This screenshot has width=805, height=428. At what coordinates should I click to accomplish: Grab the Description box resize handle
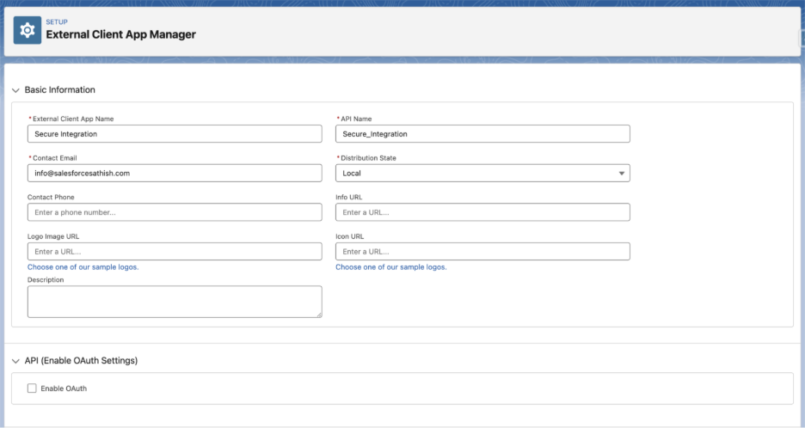coord(318,314)
